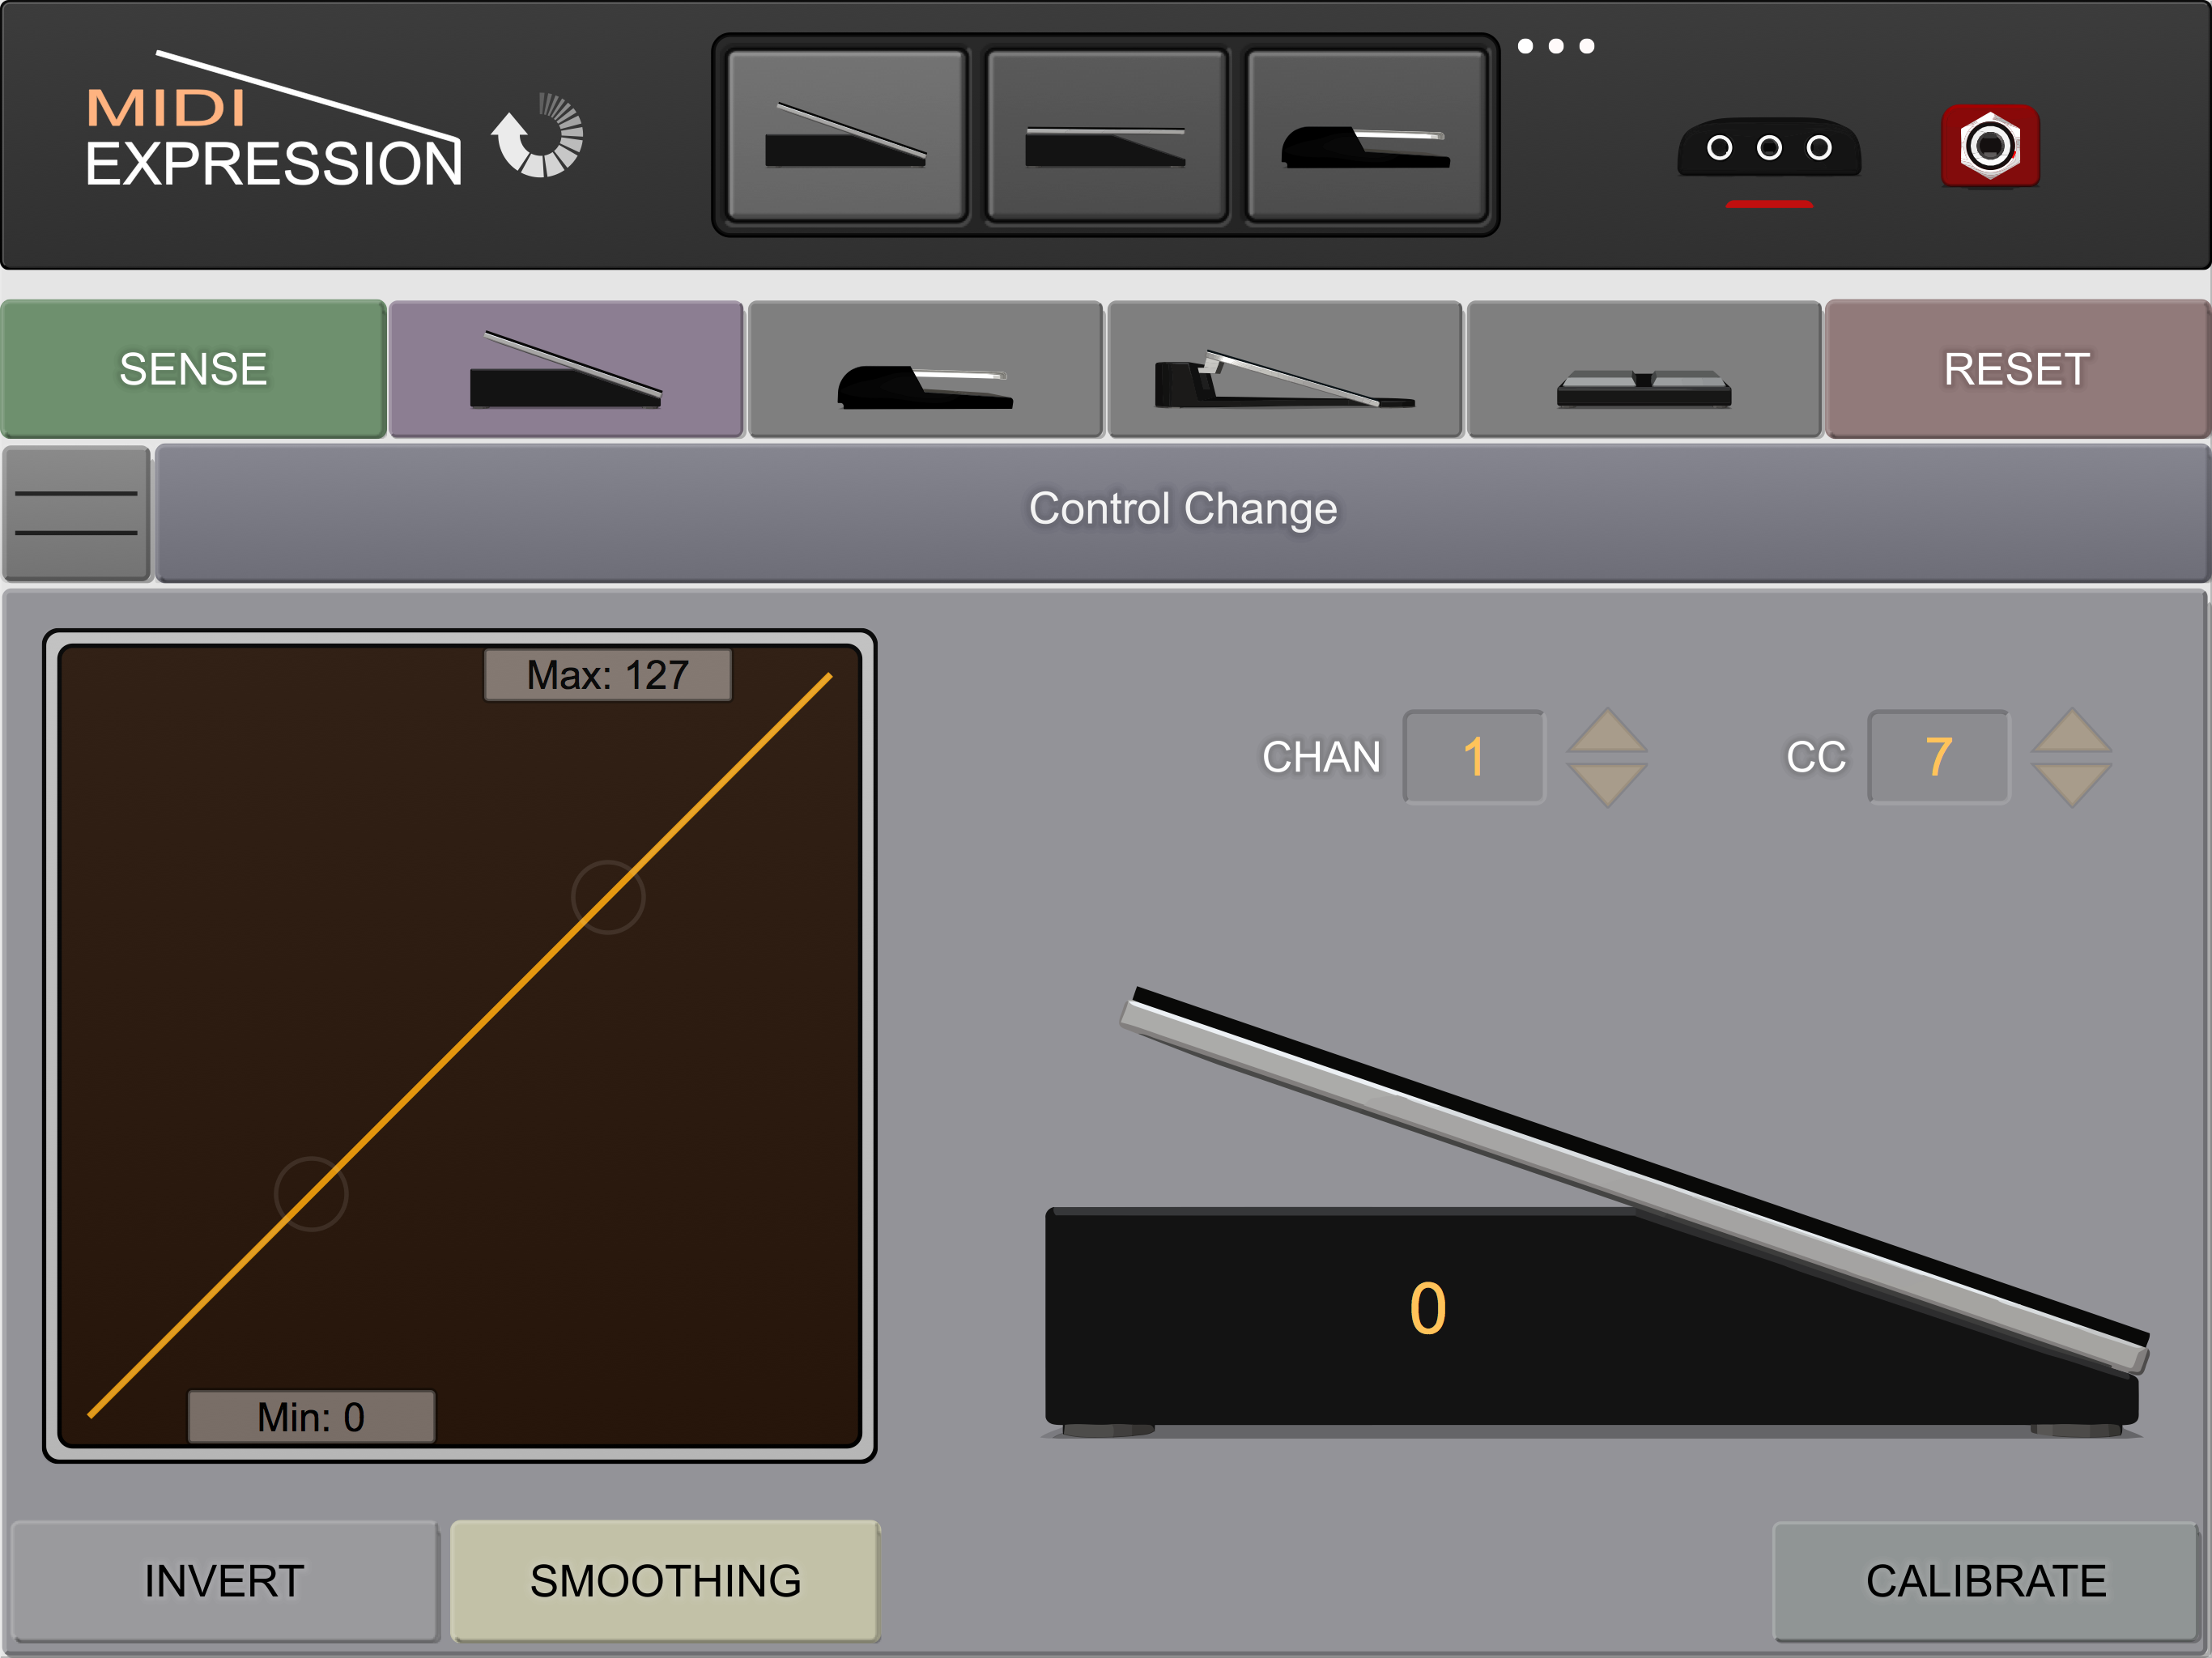Image resolution: width=2212 pixels, height=1658 pixels.
Task: Click the red jack connector icon
Action: point(1989,146)
